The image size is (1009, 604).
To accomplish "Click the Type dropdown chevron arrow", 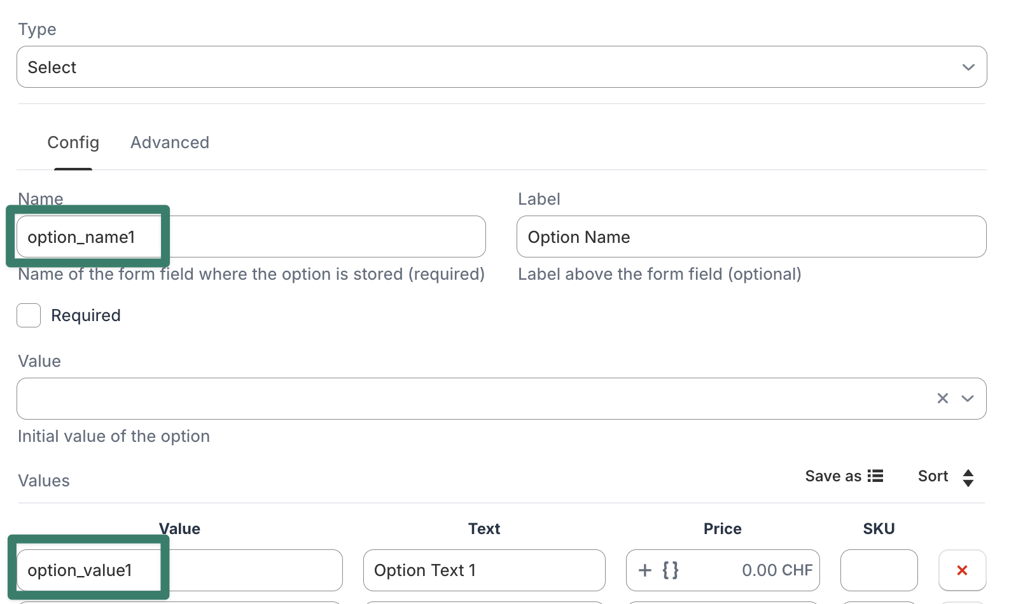I will [x=968, y=67].
